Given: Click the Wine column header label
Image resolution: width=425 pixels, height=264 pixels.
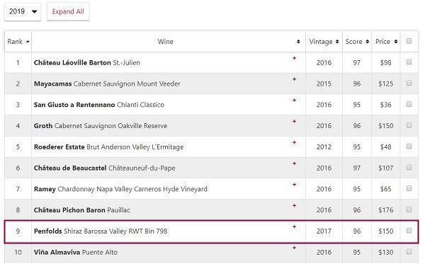Looking at the screenshot, I should point(165,42).
